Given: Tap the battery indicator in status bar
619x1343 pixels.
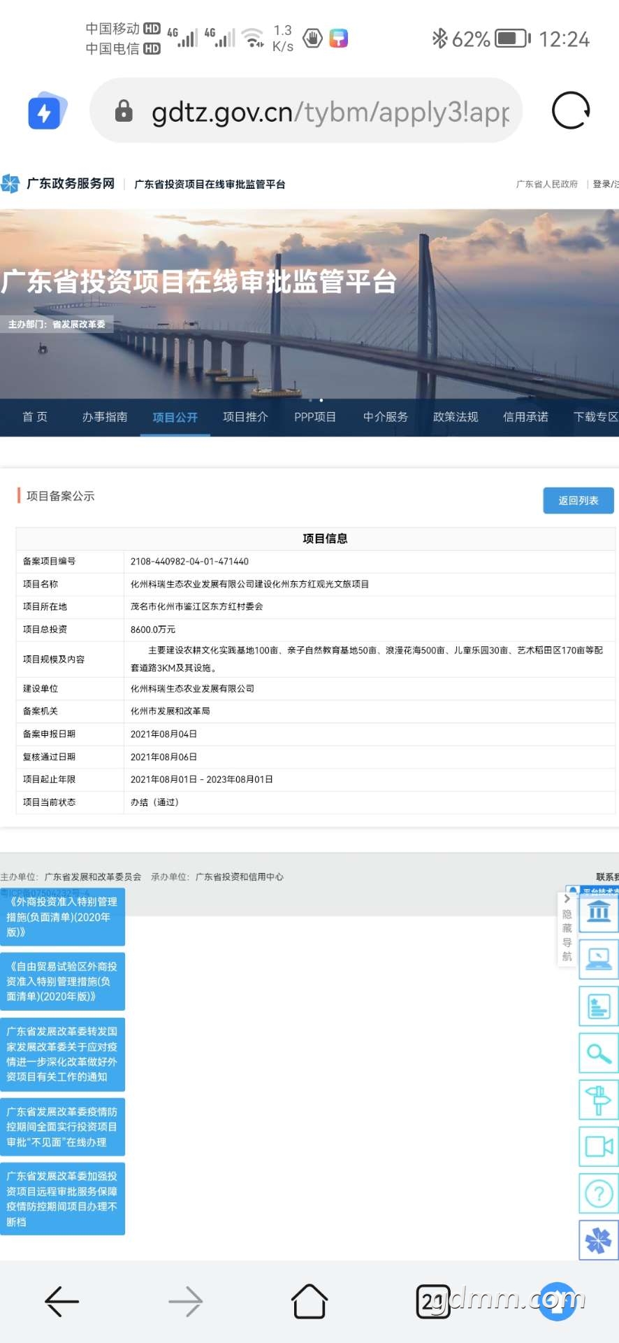Looking at the screenshot, I should pyautogui.click(x=513, y=38).
